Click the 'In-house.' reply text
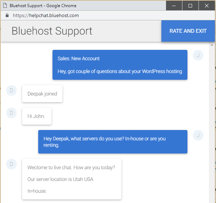216x203 pixels. tap(37, 191)
